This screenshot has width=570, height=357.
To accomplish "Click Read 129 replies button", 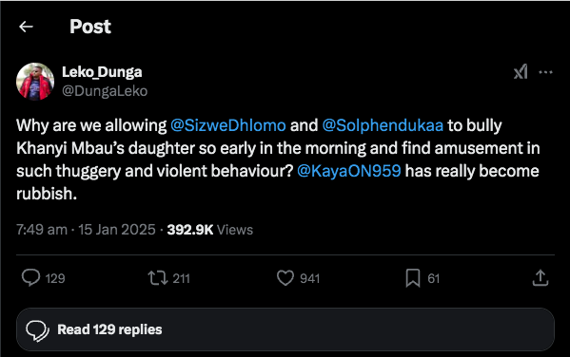I will coord(285,329).
